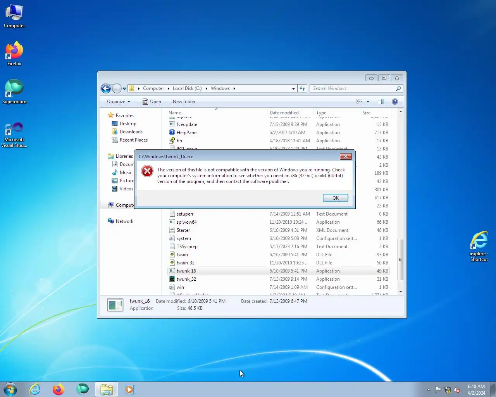
Task: Click the file list scroll-down arrow
Action: click(x=401, y=292)
